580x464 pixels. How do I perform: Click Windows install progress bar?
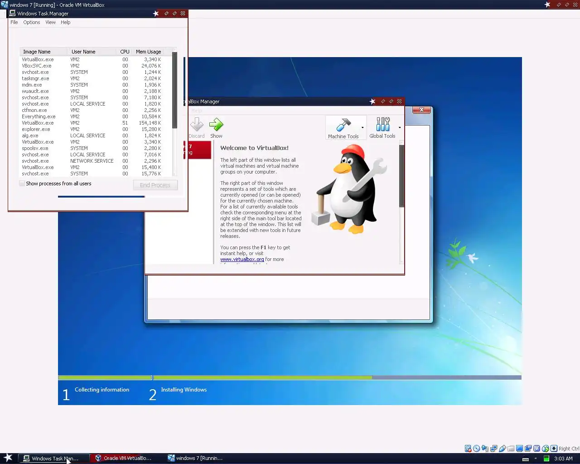point(290,377)
